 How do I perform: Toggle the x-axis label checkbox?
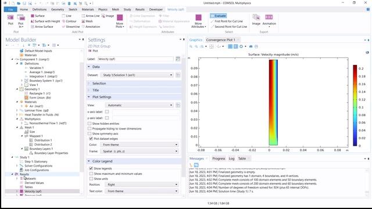coord(107,111)
